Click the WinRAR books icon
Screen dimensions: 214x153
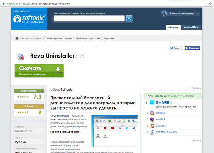click(152, 119)
